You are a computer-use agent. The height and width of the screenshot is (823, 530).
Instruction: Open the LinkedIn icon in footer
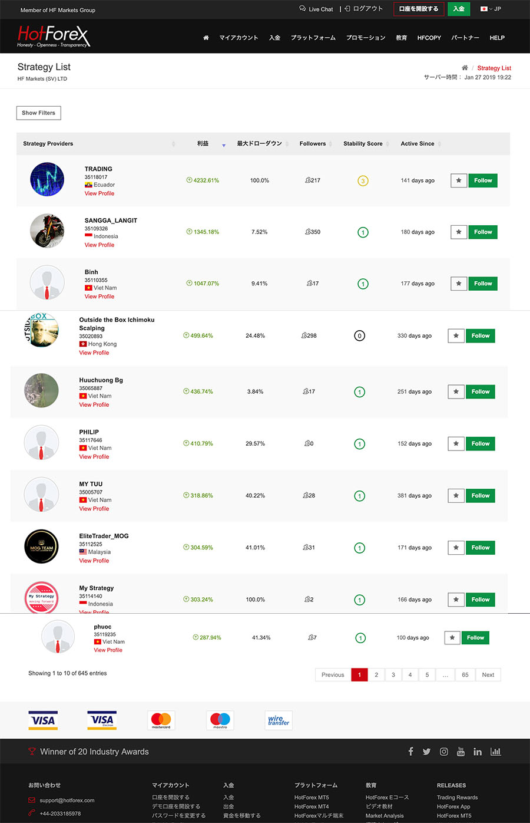point(478,752)
